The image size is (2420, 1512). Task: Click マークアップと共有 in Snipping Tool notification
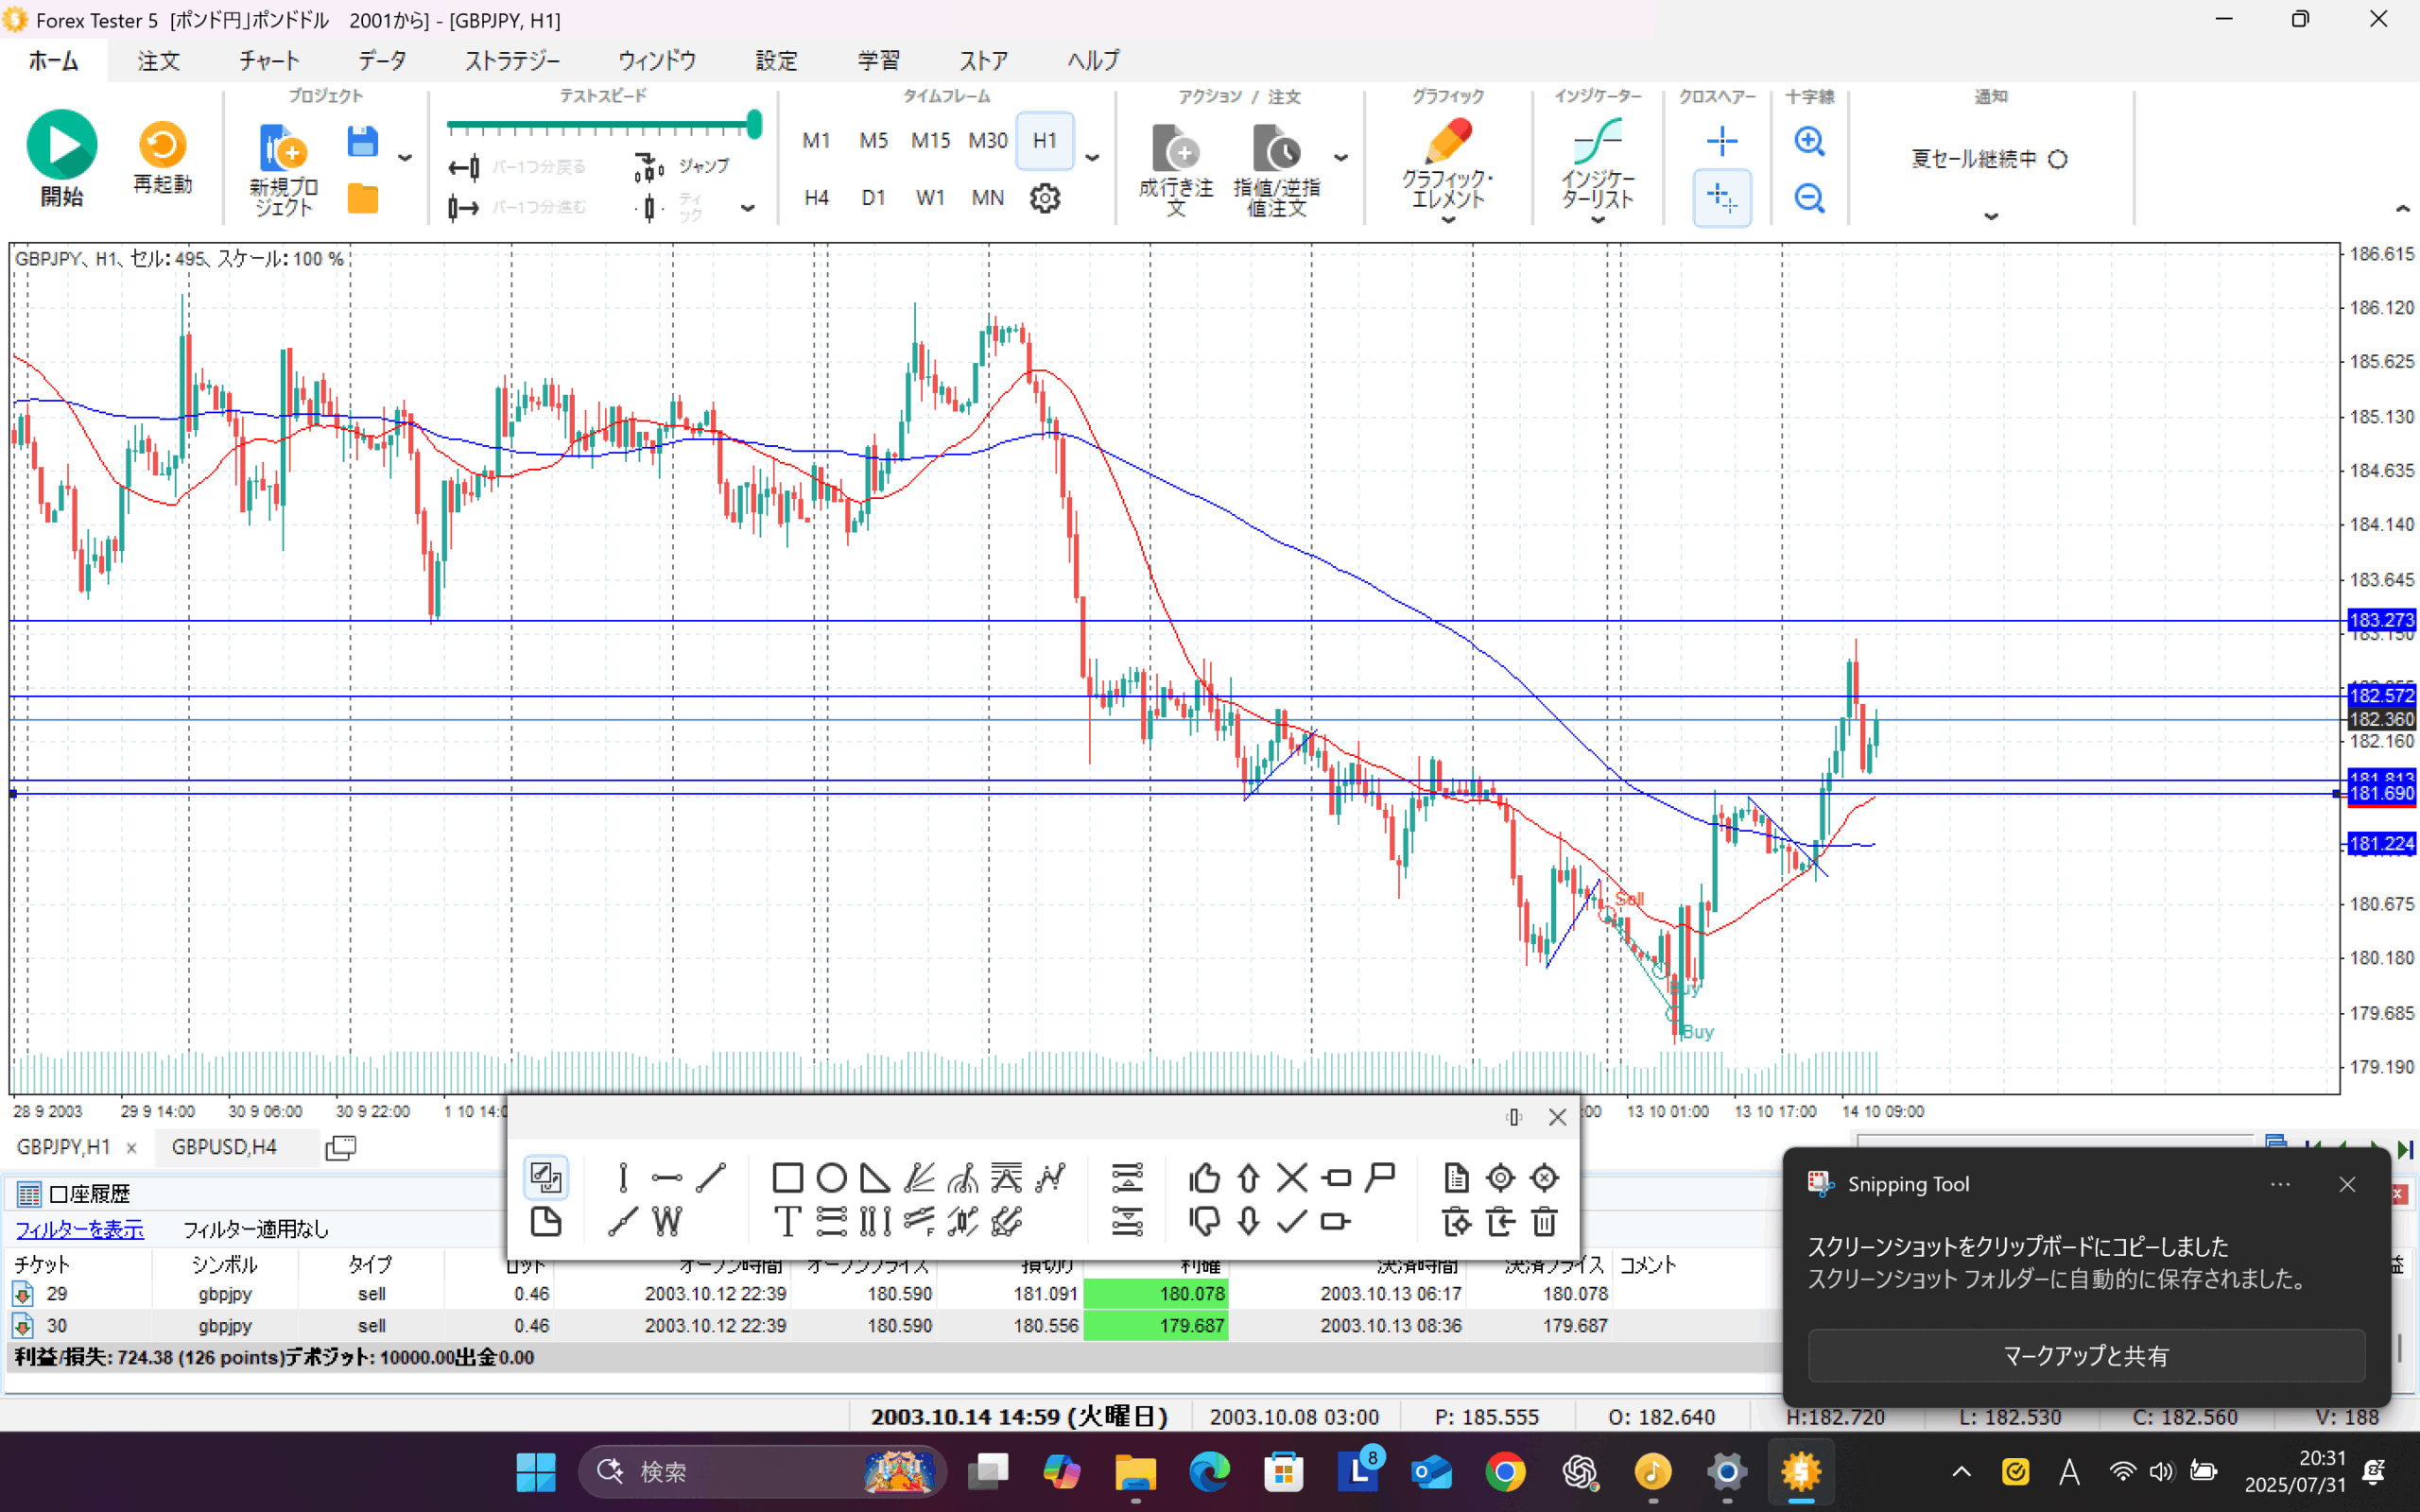(2086, 1356)
